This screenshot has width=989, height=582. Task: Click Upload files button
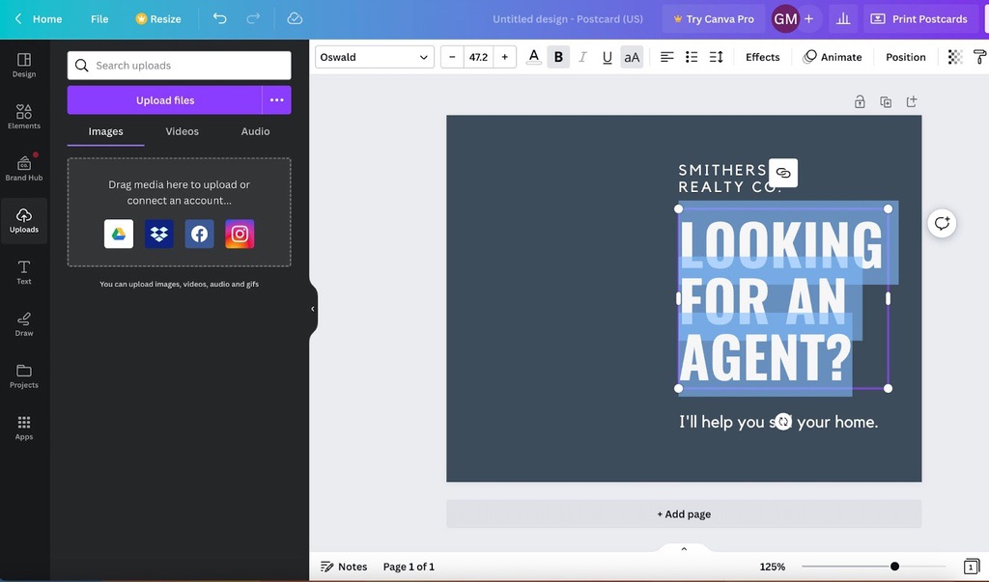[x=164, y=100]
